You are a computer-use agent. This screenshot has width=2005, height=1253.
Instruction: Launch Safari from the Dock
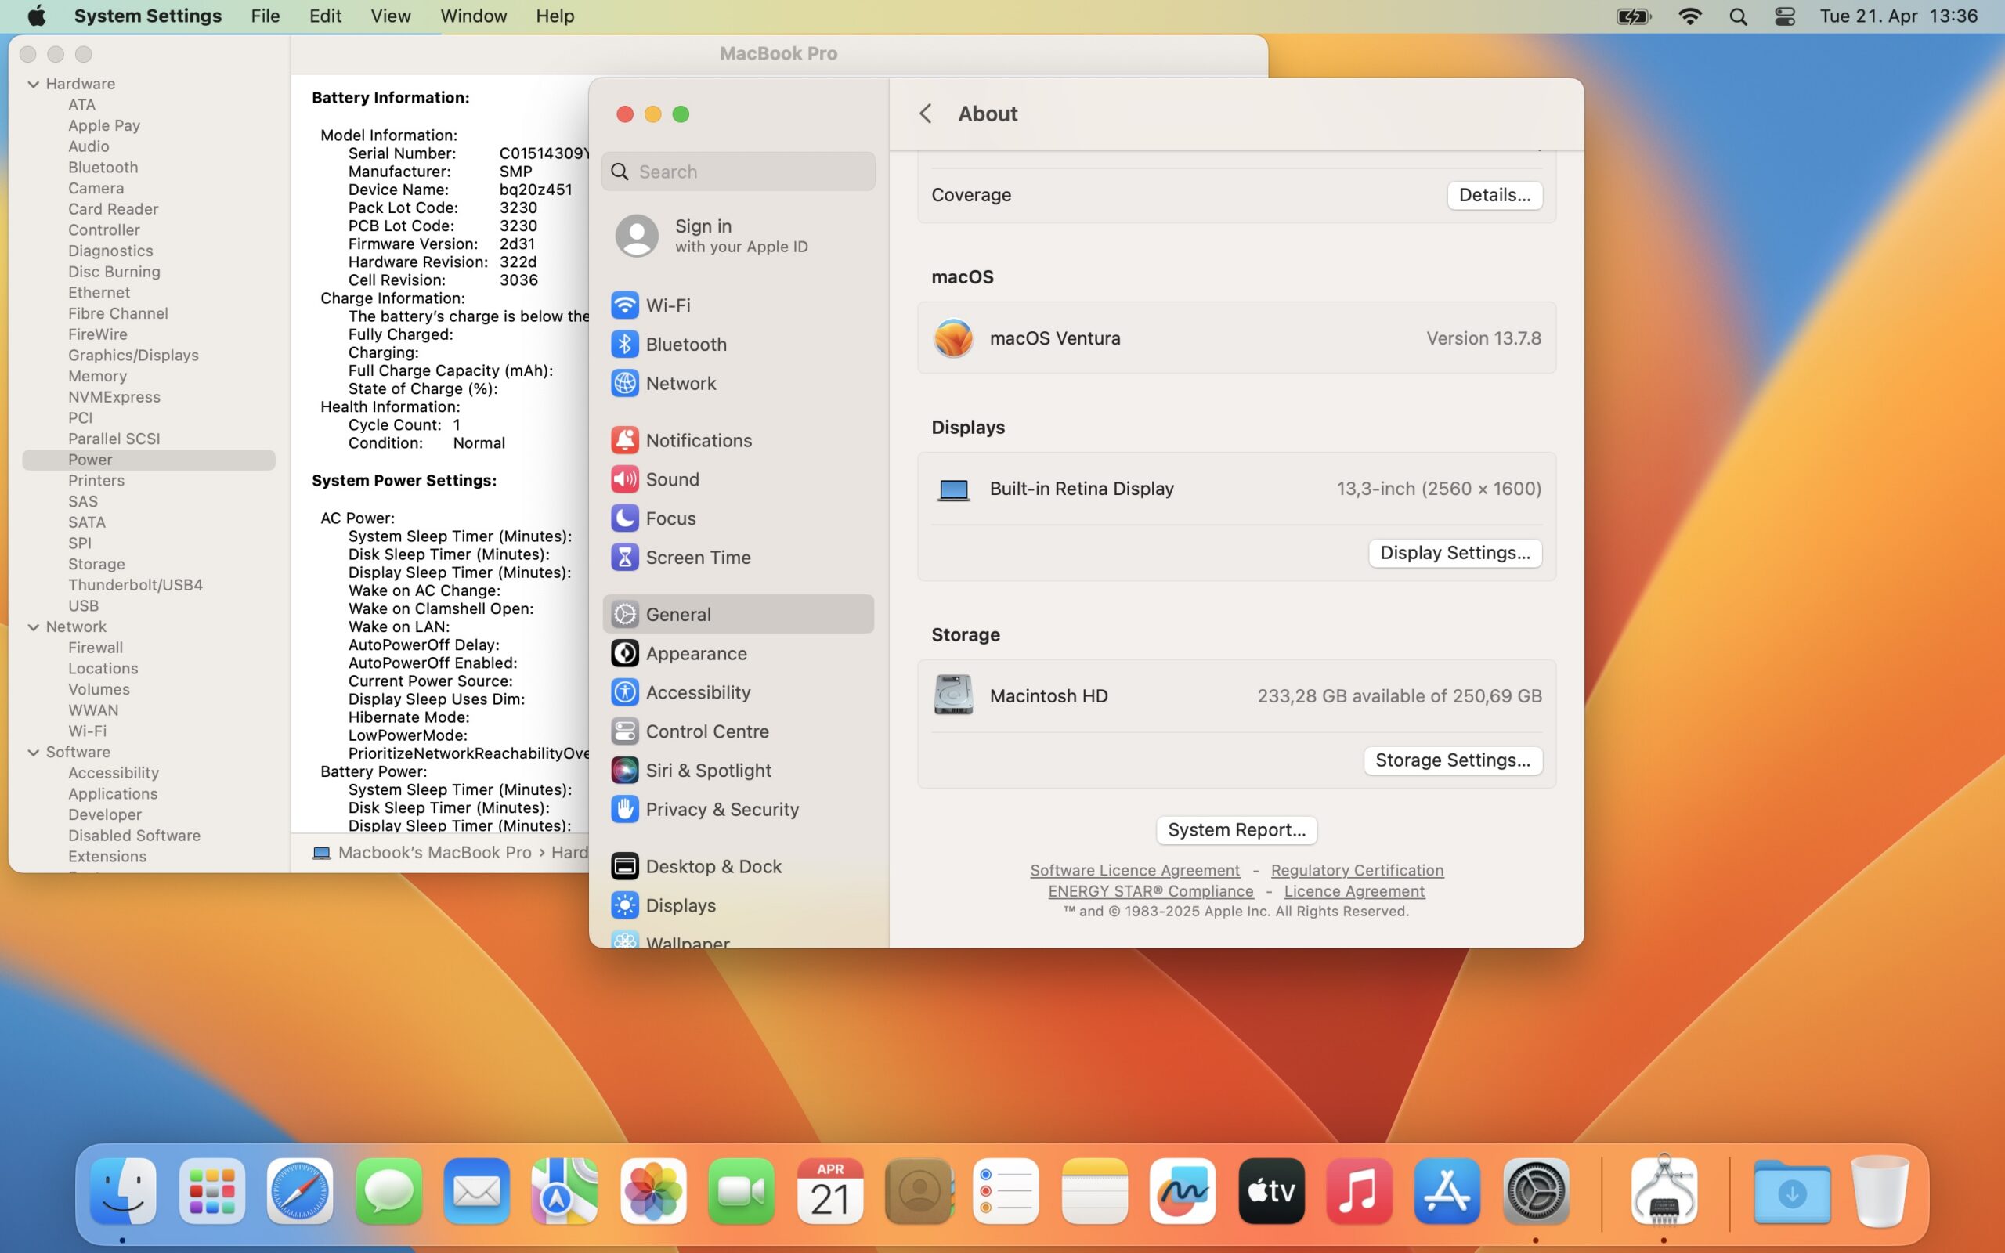pyautogui.click(x=299, y=1191)
